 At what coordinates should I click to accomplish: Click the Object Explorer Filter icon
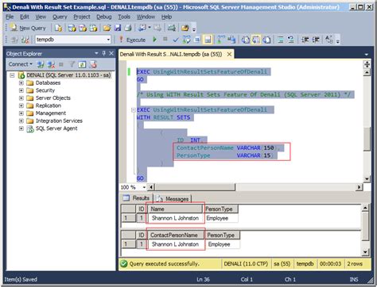coord(72,64)
